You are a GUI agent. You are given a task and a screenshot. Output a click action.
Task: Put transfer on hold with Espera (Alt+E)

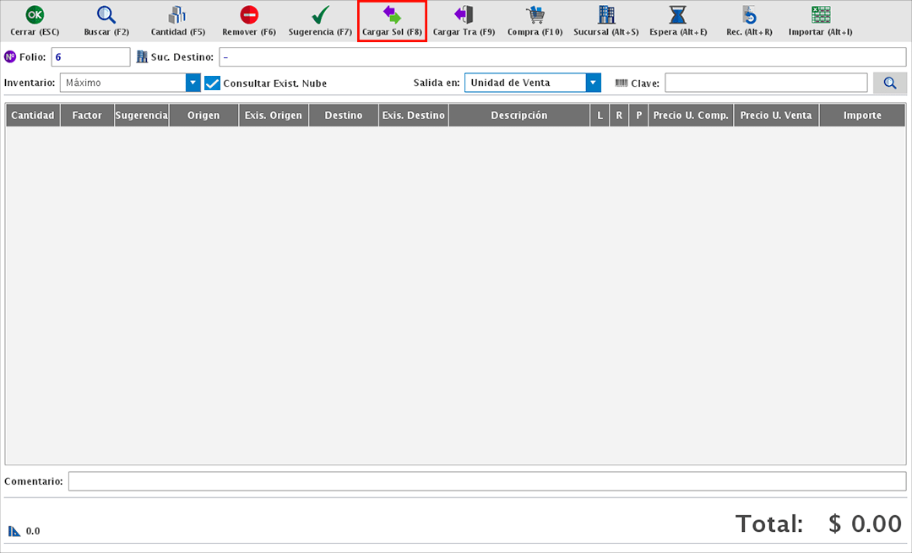tap(678, 15)
